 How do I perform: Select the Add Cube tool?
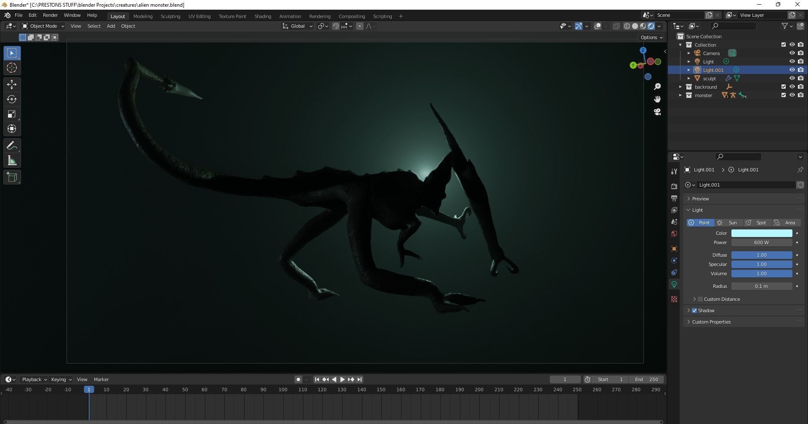click(x=12, y=177)
